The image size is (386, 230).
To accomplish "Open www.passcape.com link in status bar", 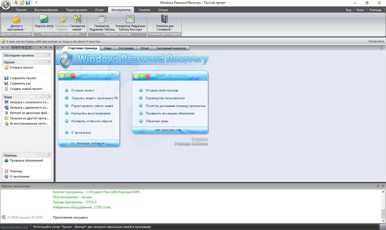I will tap(14, 227).
